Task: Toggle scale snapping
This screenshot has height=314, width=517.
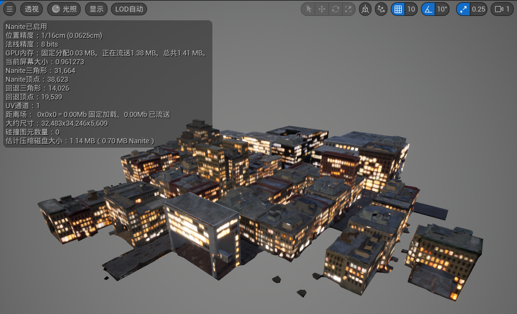Action: pyautogui.click(x=463, y=9)
